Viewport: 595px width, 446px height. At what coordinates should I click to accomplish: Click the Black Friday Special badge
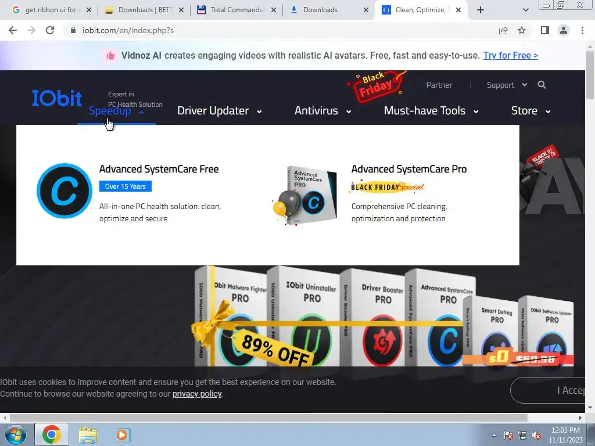387,186
